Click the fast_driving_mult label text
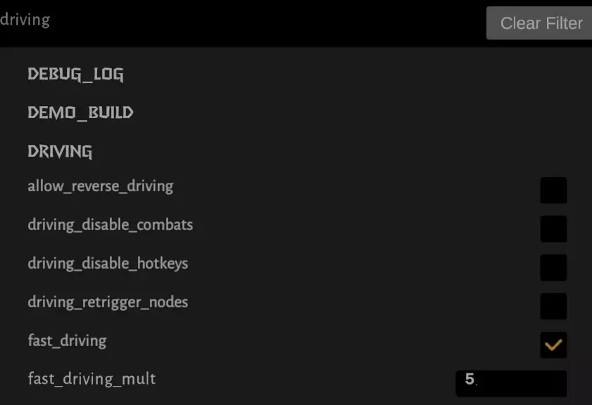This screenshot has width=592, height=405. 92,379
